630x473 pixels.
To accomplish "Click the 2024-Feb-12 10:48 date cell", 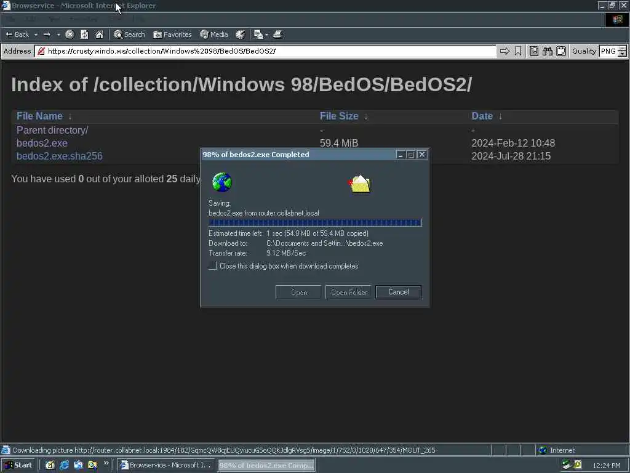I will pyautogui.click(x=513, y=143).
